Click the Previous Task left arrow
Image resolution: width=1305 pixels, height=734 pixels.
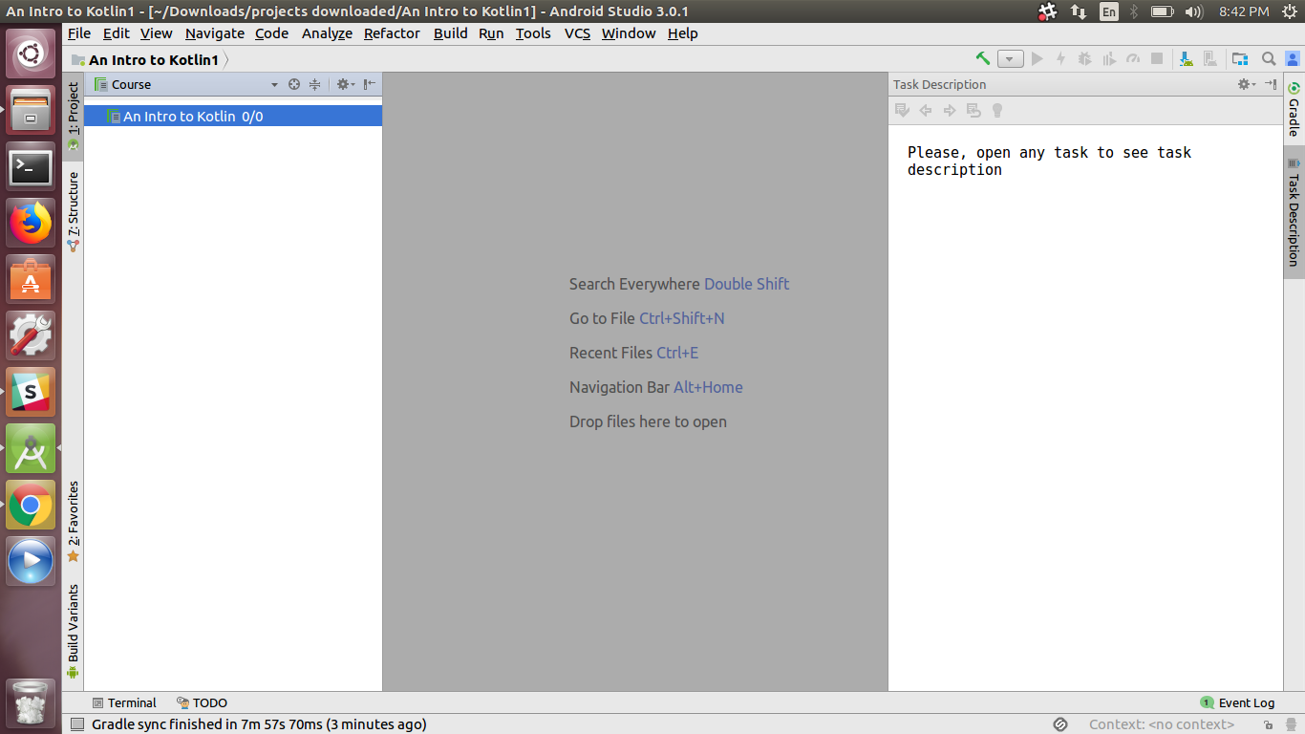tap(926, 111)
